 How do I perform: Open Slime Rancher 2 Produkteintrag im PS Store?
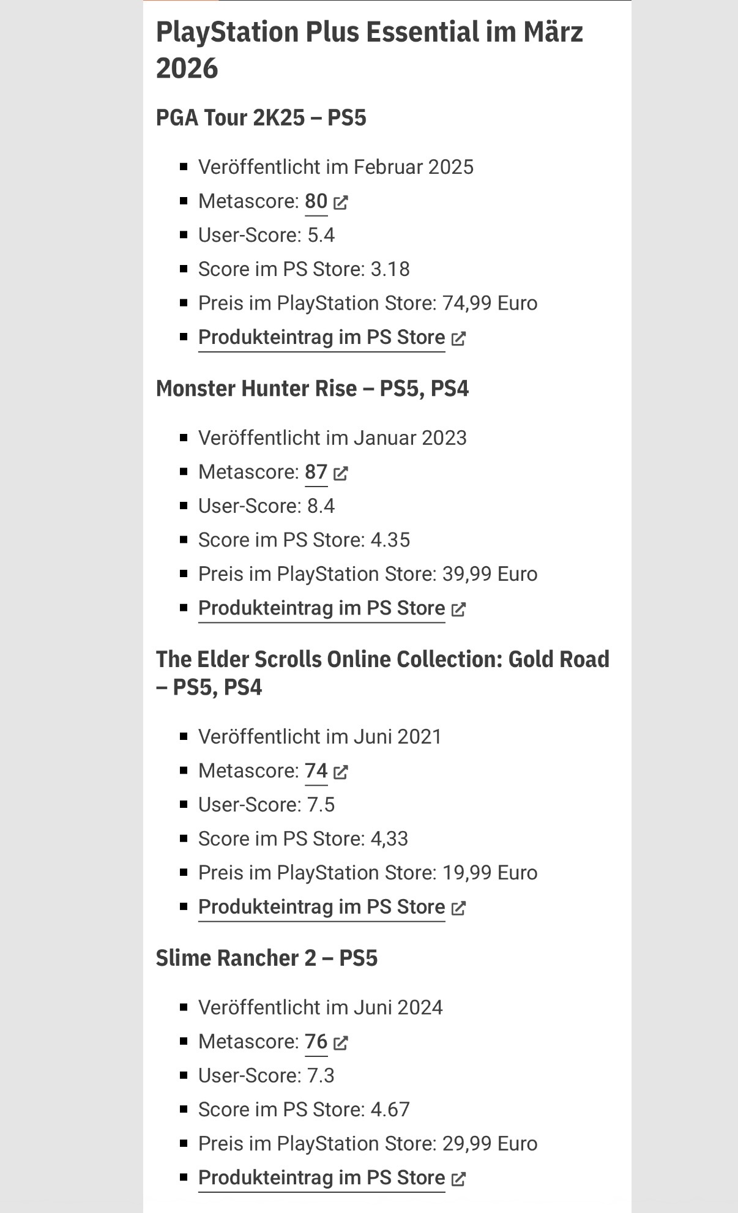point(321,1178)
